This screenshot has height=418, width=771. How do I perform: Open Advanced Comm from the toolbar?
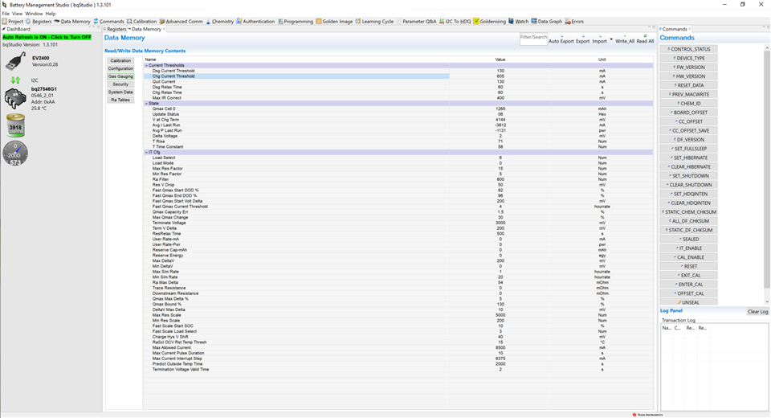coord(181,21)
